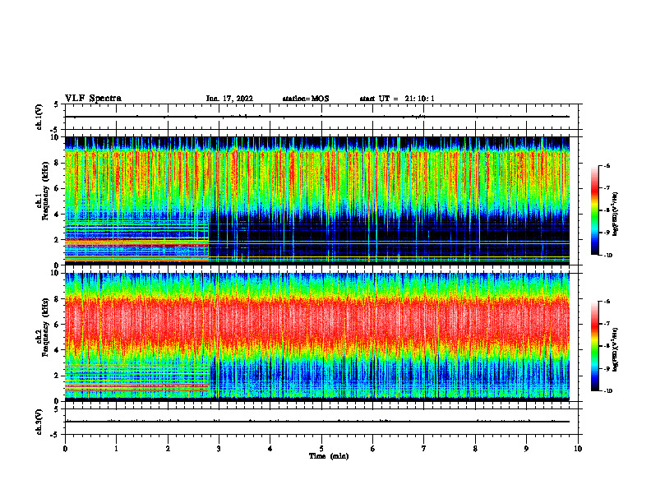Click the ch.1 voltage waveform trace

coord(317,117)
